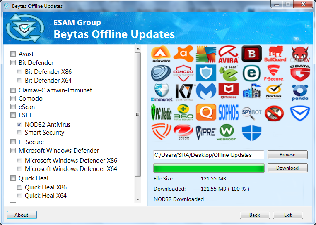316x225 pixels.
Task: Click the Trend Micro red logo
Action: point(183,132)
